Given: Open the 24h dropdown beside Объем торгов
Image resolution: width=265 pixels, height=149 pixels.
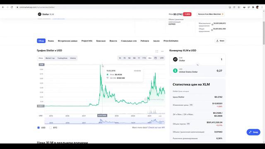Looking at the screenshot, I should pos(188,124).
